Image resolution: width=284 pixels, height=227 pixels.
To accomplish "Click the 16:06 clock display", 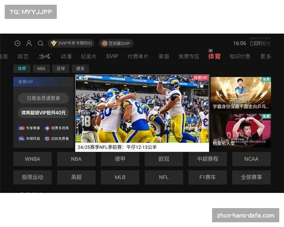I will [240, 44].
